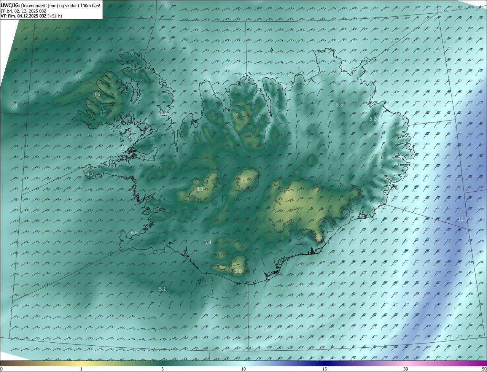Image resolution: width=487 pixels, height=372 pixels.
Task: Select the 7.0 value on the map
Action: (x=78, y=77)
